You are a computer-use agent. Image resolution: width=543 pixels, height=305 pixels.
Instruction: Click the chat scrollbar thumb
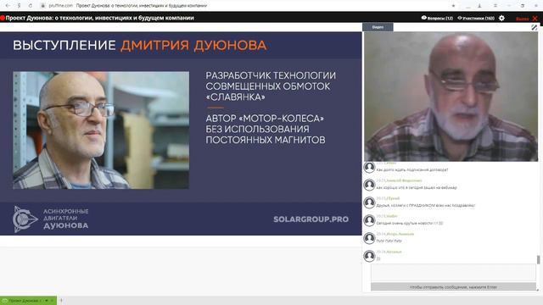(x=538, y=259)
